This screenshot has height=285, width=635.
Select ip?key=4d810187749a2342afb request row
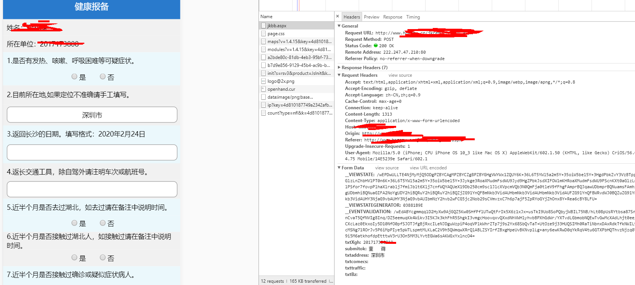pyautogui.click(x=296, y=105)
